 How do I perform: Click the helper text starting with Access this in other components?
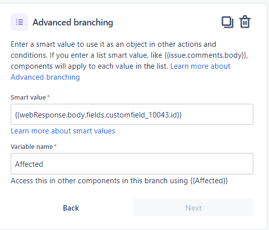(x=119, y=181)
